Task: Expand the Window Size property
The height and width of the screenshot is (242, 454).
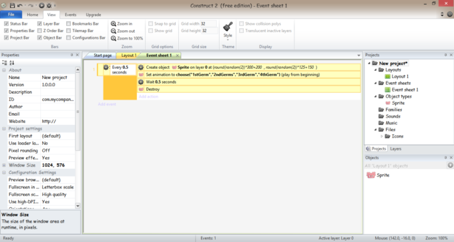Action: click(4, 165)
